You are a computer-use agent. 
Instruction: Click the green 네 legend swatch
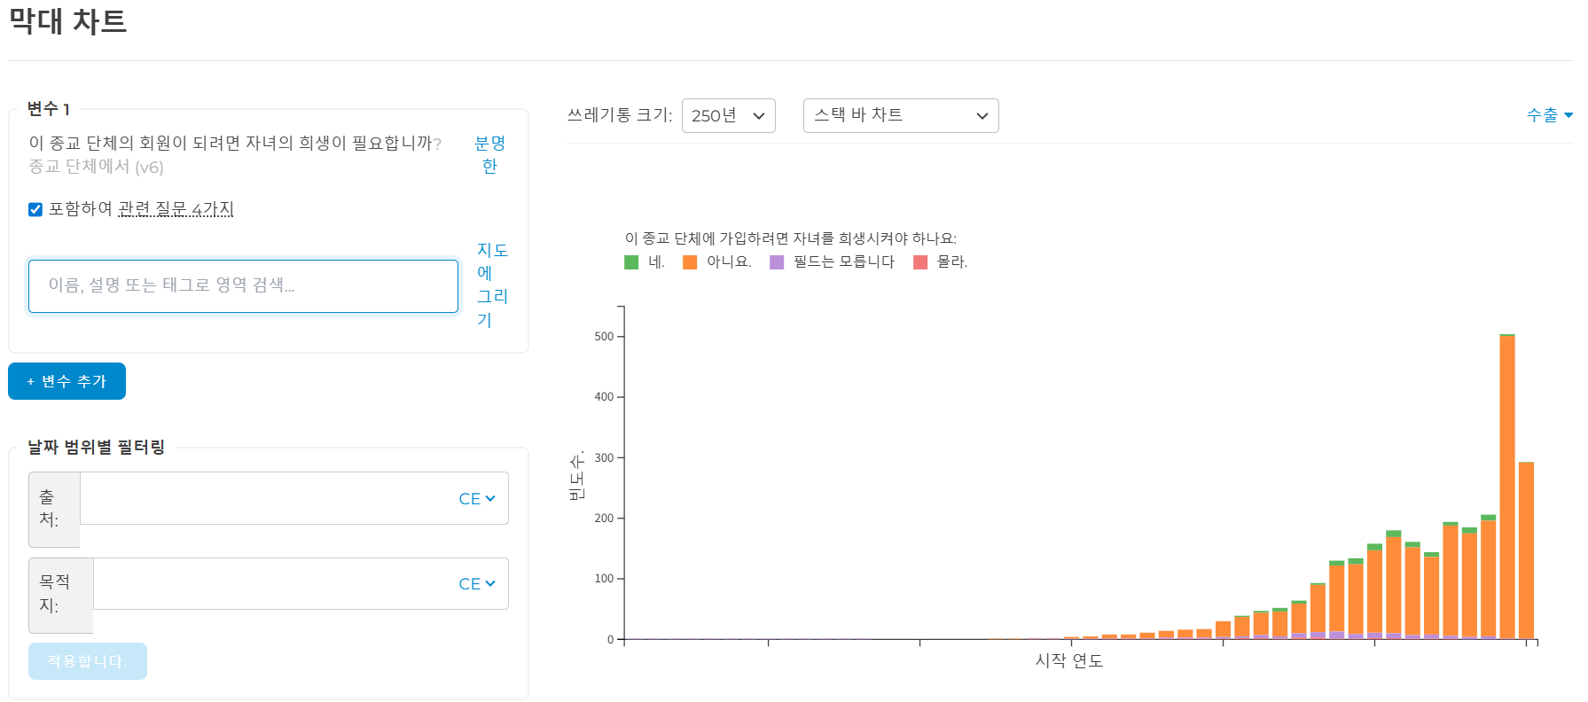pos(631,262)
